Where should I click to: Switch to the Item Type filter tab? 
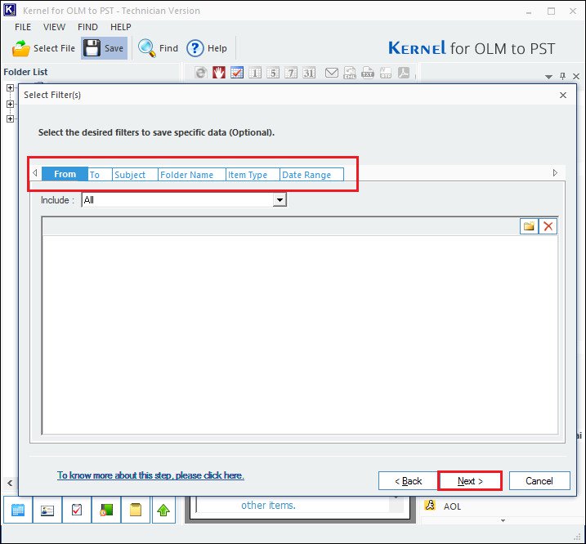253,175
